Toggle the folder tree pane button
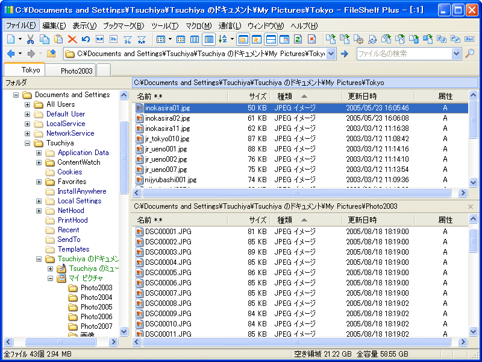This screenshot has width=482, height=362. [243, 39]
